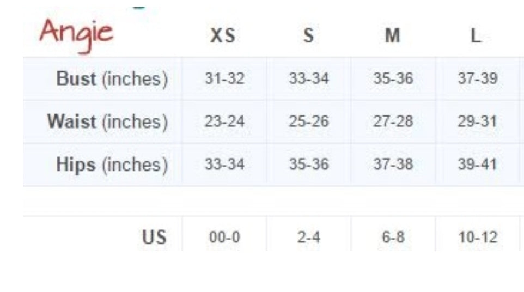Select the M size column header
This screenshot has height=292, width=524.
[x=392, y=36]
